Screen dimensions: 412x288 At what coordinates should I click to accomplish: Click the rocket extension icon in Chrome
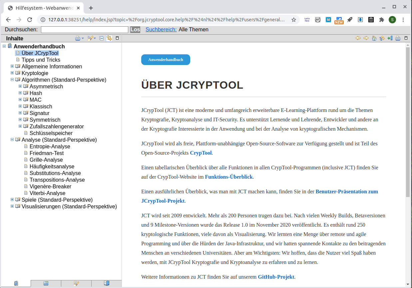tap(349, 20)
